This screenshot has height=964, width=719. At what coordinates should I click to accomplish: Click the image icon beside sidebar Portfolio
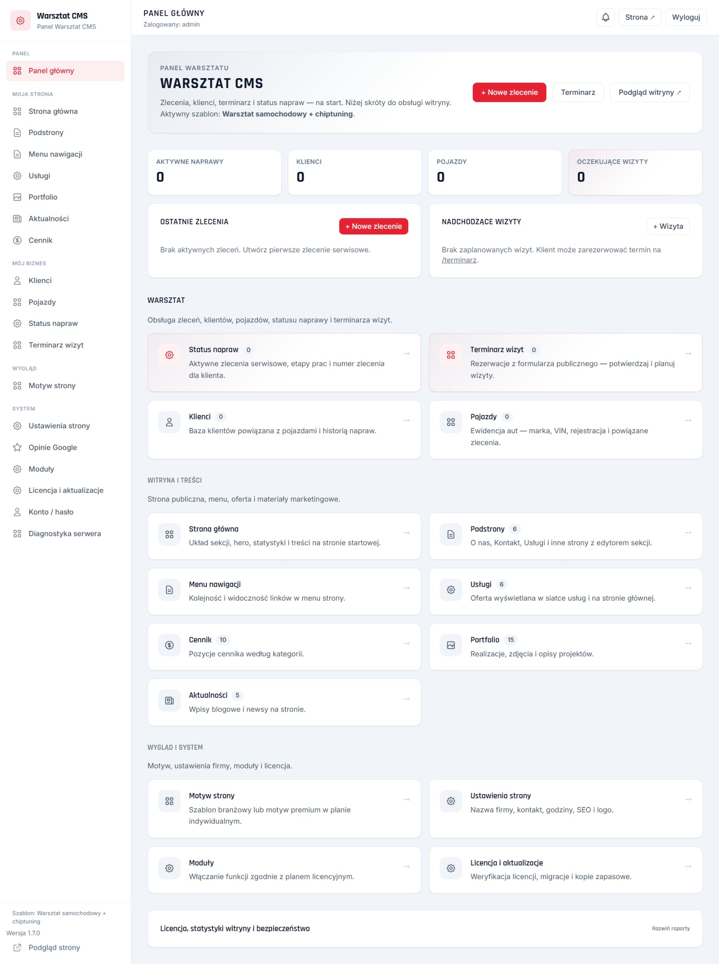(x=17, y=197)
